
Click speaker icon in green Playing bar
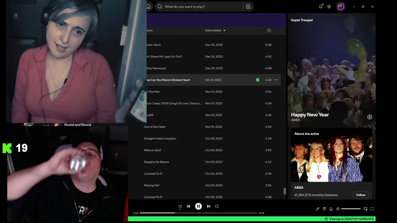tap(326, 219)
